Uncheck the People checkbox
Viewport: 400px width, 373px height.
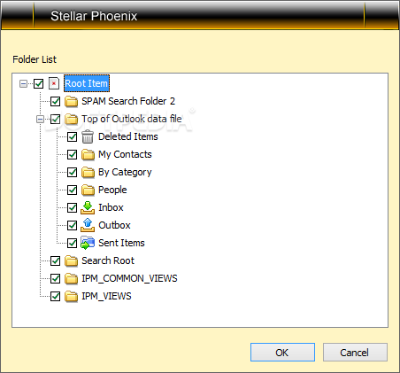coord(72,190)
